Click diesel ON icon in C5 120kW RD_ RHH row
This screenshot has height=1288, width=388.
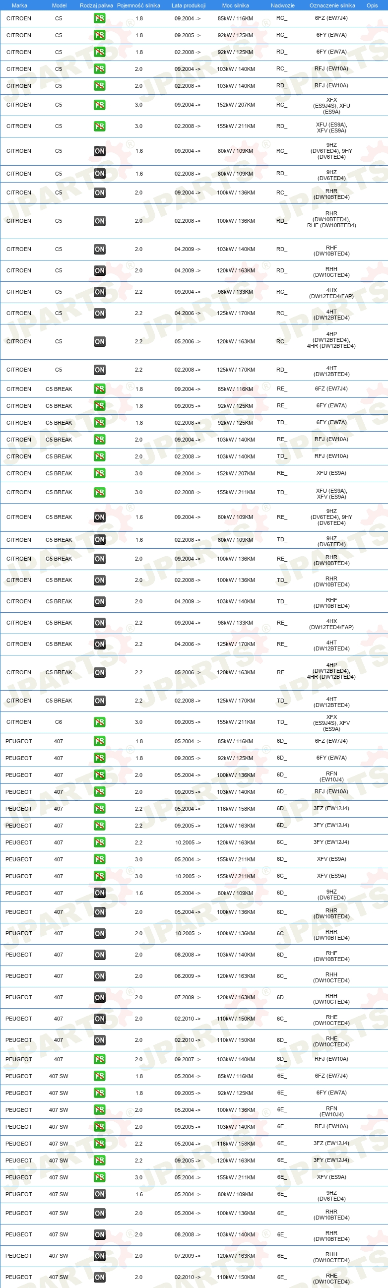pyautogui.click(x=100, y=270)
